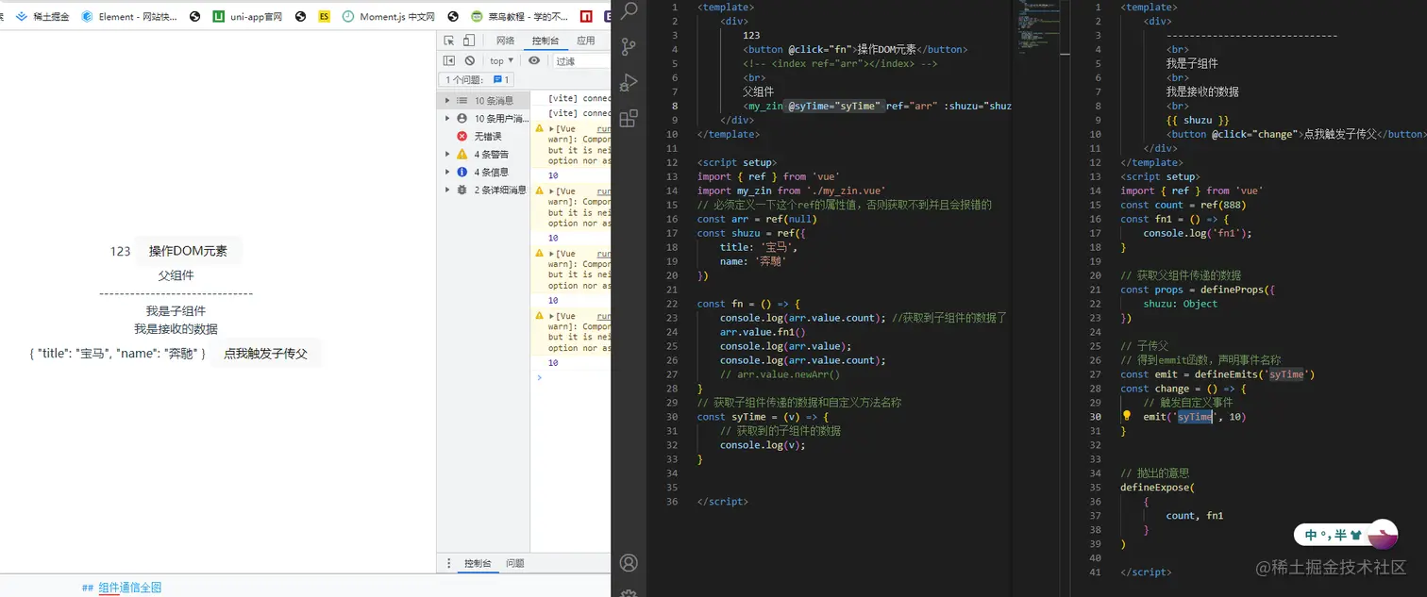Image resolution: width=1427 pixels, height=597 pixels.
Task: Open the 应用 tab in DevTools
Action: click(x=586, y=41)
